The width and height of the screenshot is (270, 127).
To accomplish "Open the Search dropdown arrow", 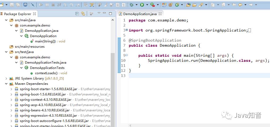I will [x=206, y=5].
